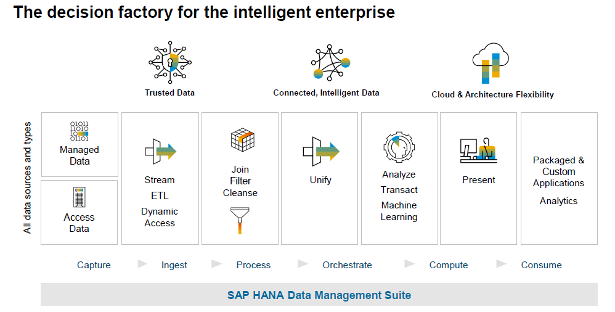This screenshot has height=312, width=615.
Task: Click the Trusted Data network lock icon
Action: click(170, 62)
